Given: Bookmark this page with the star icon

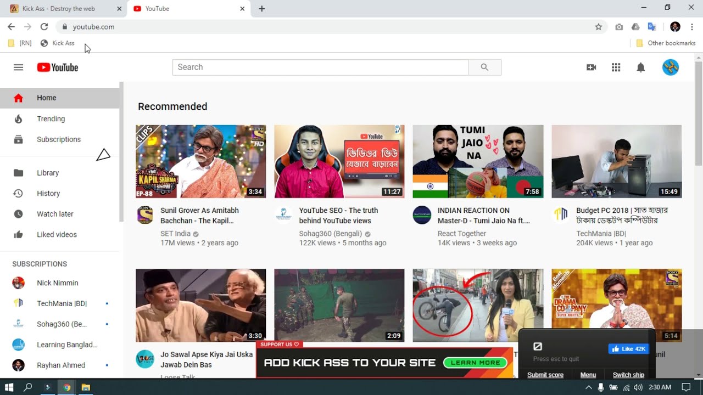Looking at the screenshot, I should [599, 26].
